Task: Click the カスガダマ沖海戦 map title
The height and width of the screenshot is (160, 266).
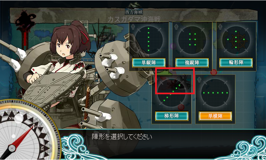Action: pos(134,19)
